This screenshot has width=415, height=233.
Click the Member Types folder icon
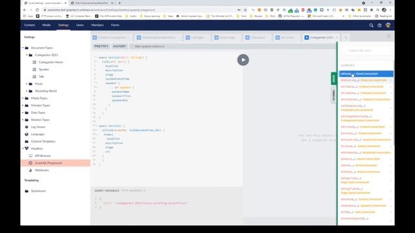pos(27,105)
